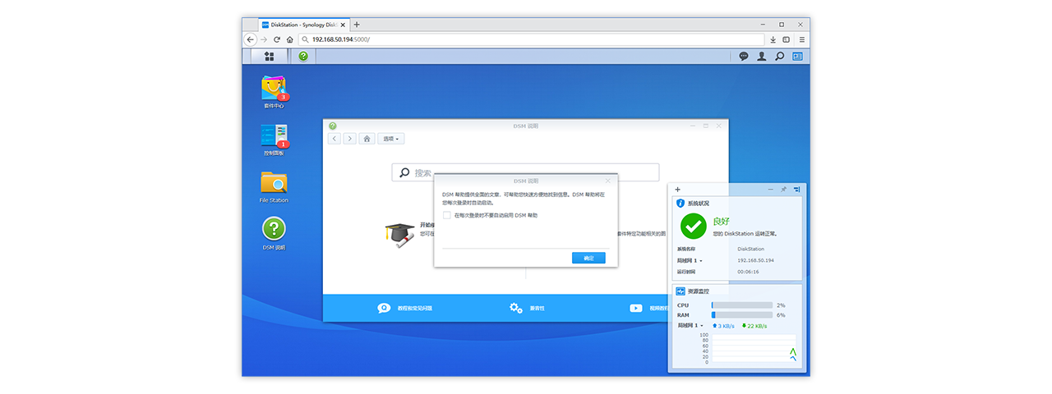Select the DiskStation browser tab
This screenshot has height=394, width=1052.
coord(303,25)
